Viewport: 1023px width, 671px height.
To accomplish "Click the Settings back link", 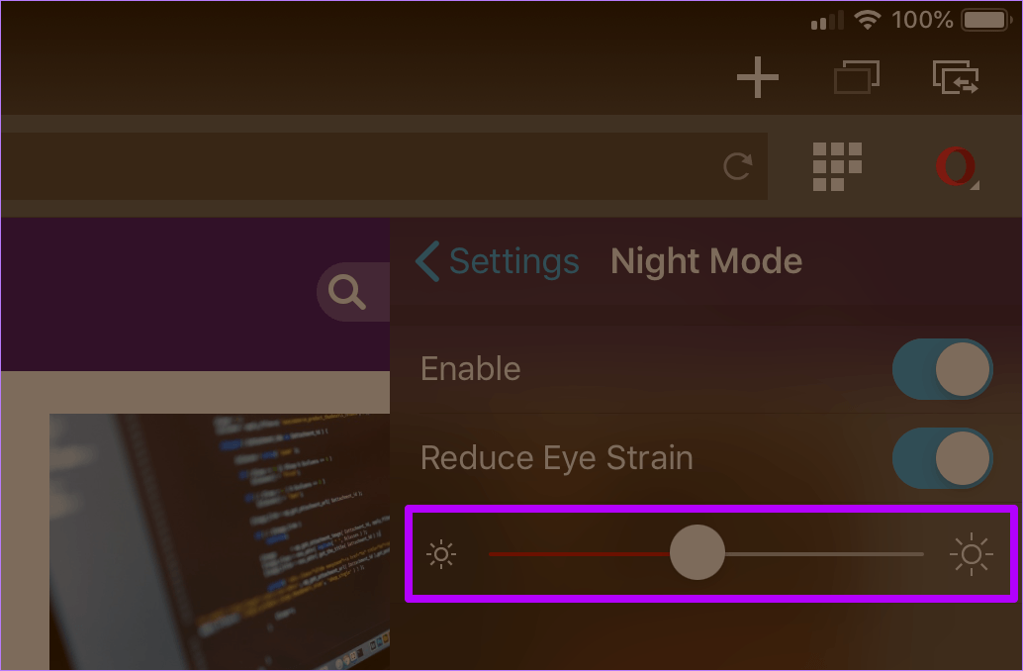I will (513, 261).
